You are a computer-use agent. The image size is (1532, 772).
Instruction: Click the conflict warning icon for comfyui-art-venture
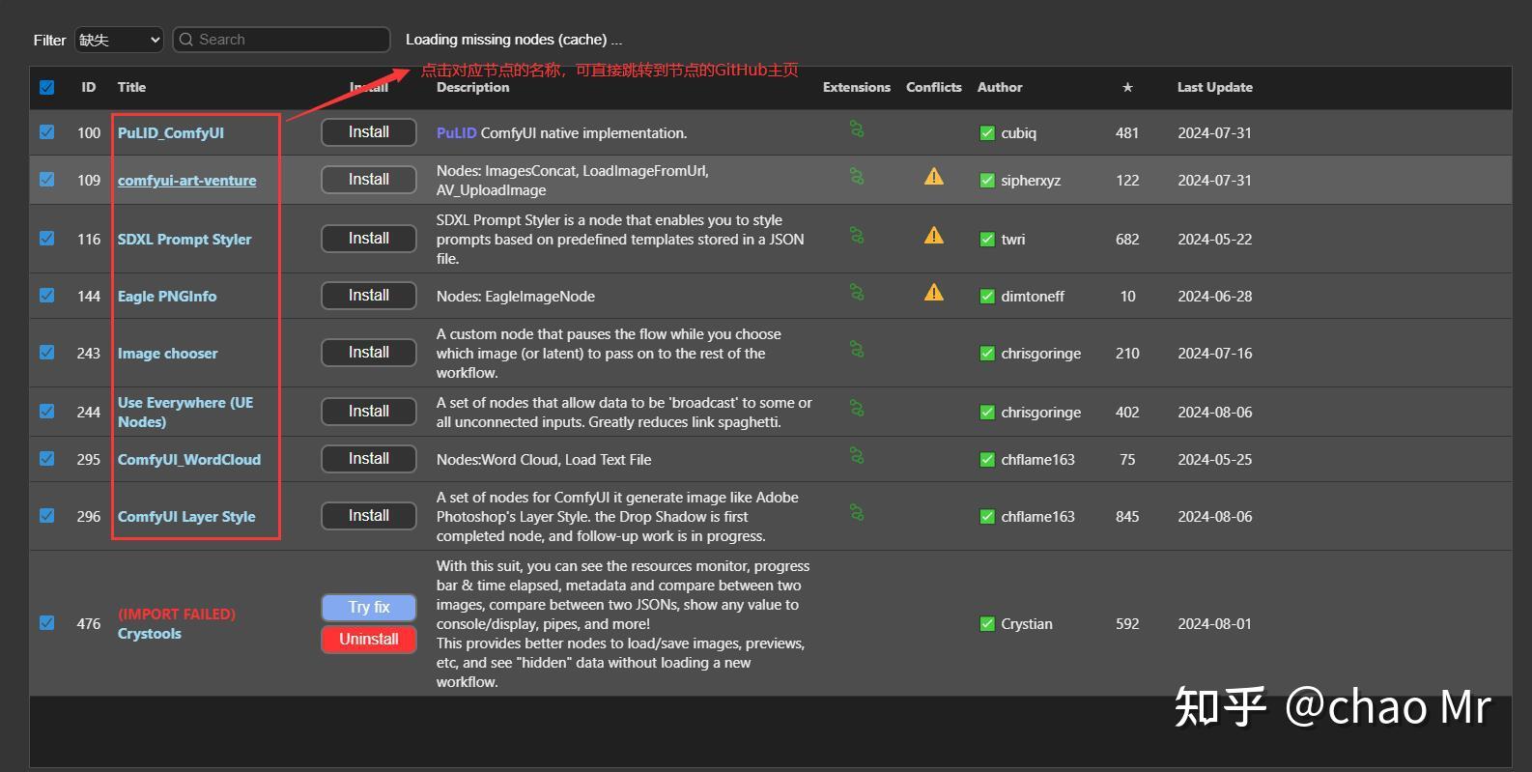pos(933,177)
